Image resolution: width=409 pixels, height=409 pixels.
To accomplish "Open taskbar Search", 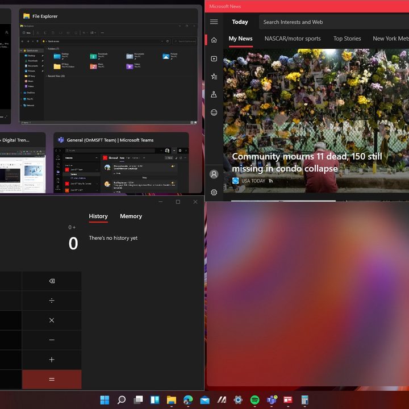I will pos(122,399).
